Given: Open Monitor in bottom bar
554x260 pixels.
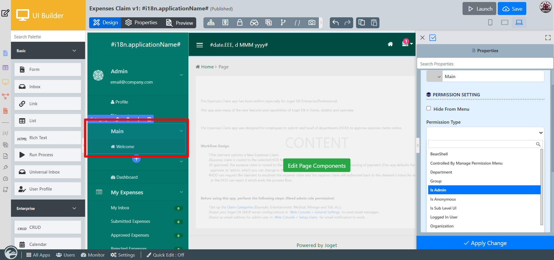Looking at the screenshot, I should (x=93, y=255).
